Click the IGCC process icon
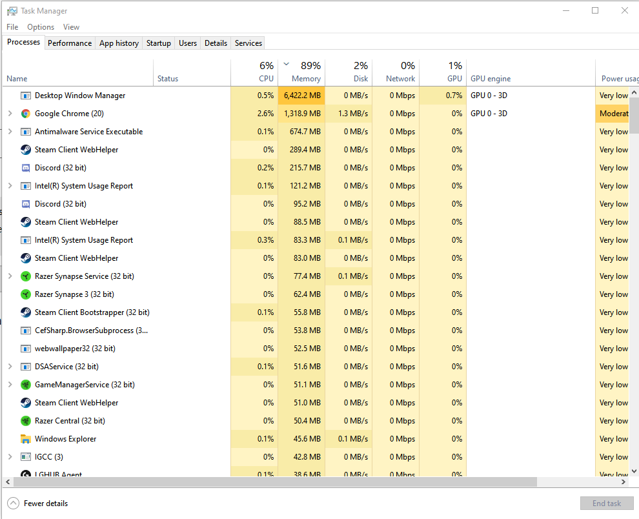 coord(26,457)
